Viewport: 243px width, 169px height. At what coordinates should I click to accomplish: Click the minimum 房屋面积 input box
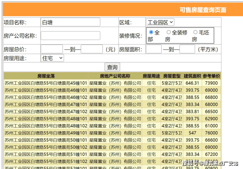pos(154,49)
